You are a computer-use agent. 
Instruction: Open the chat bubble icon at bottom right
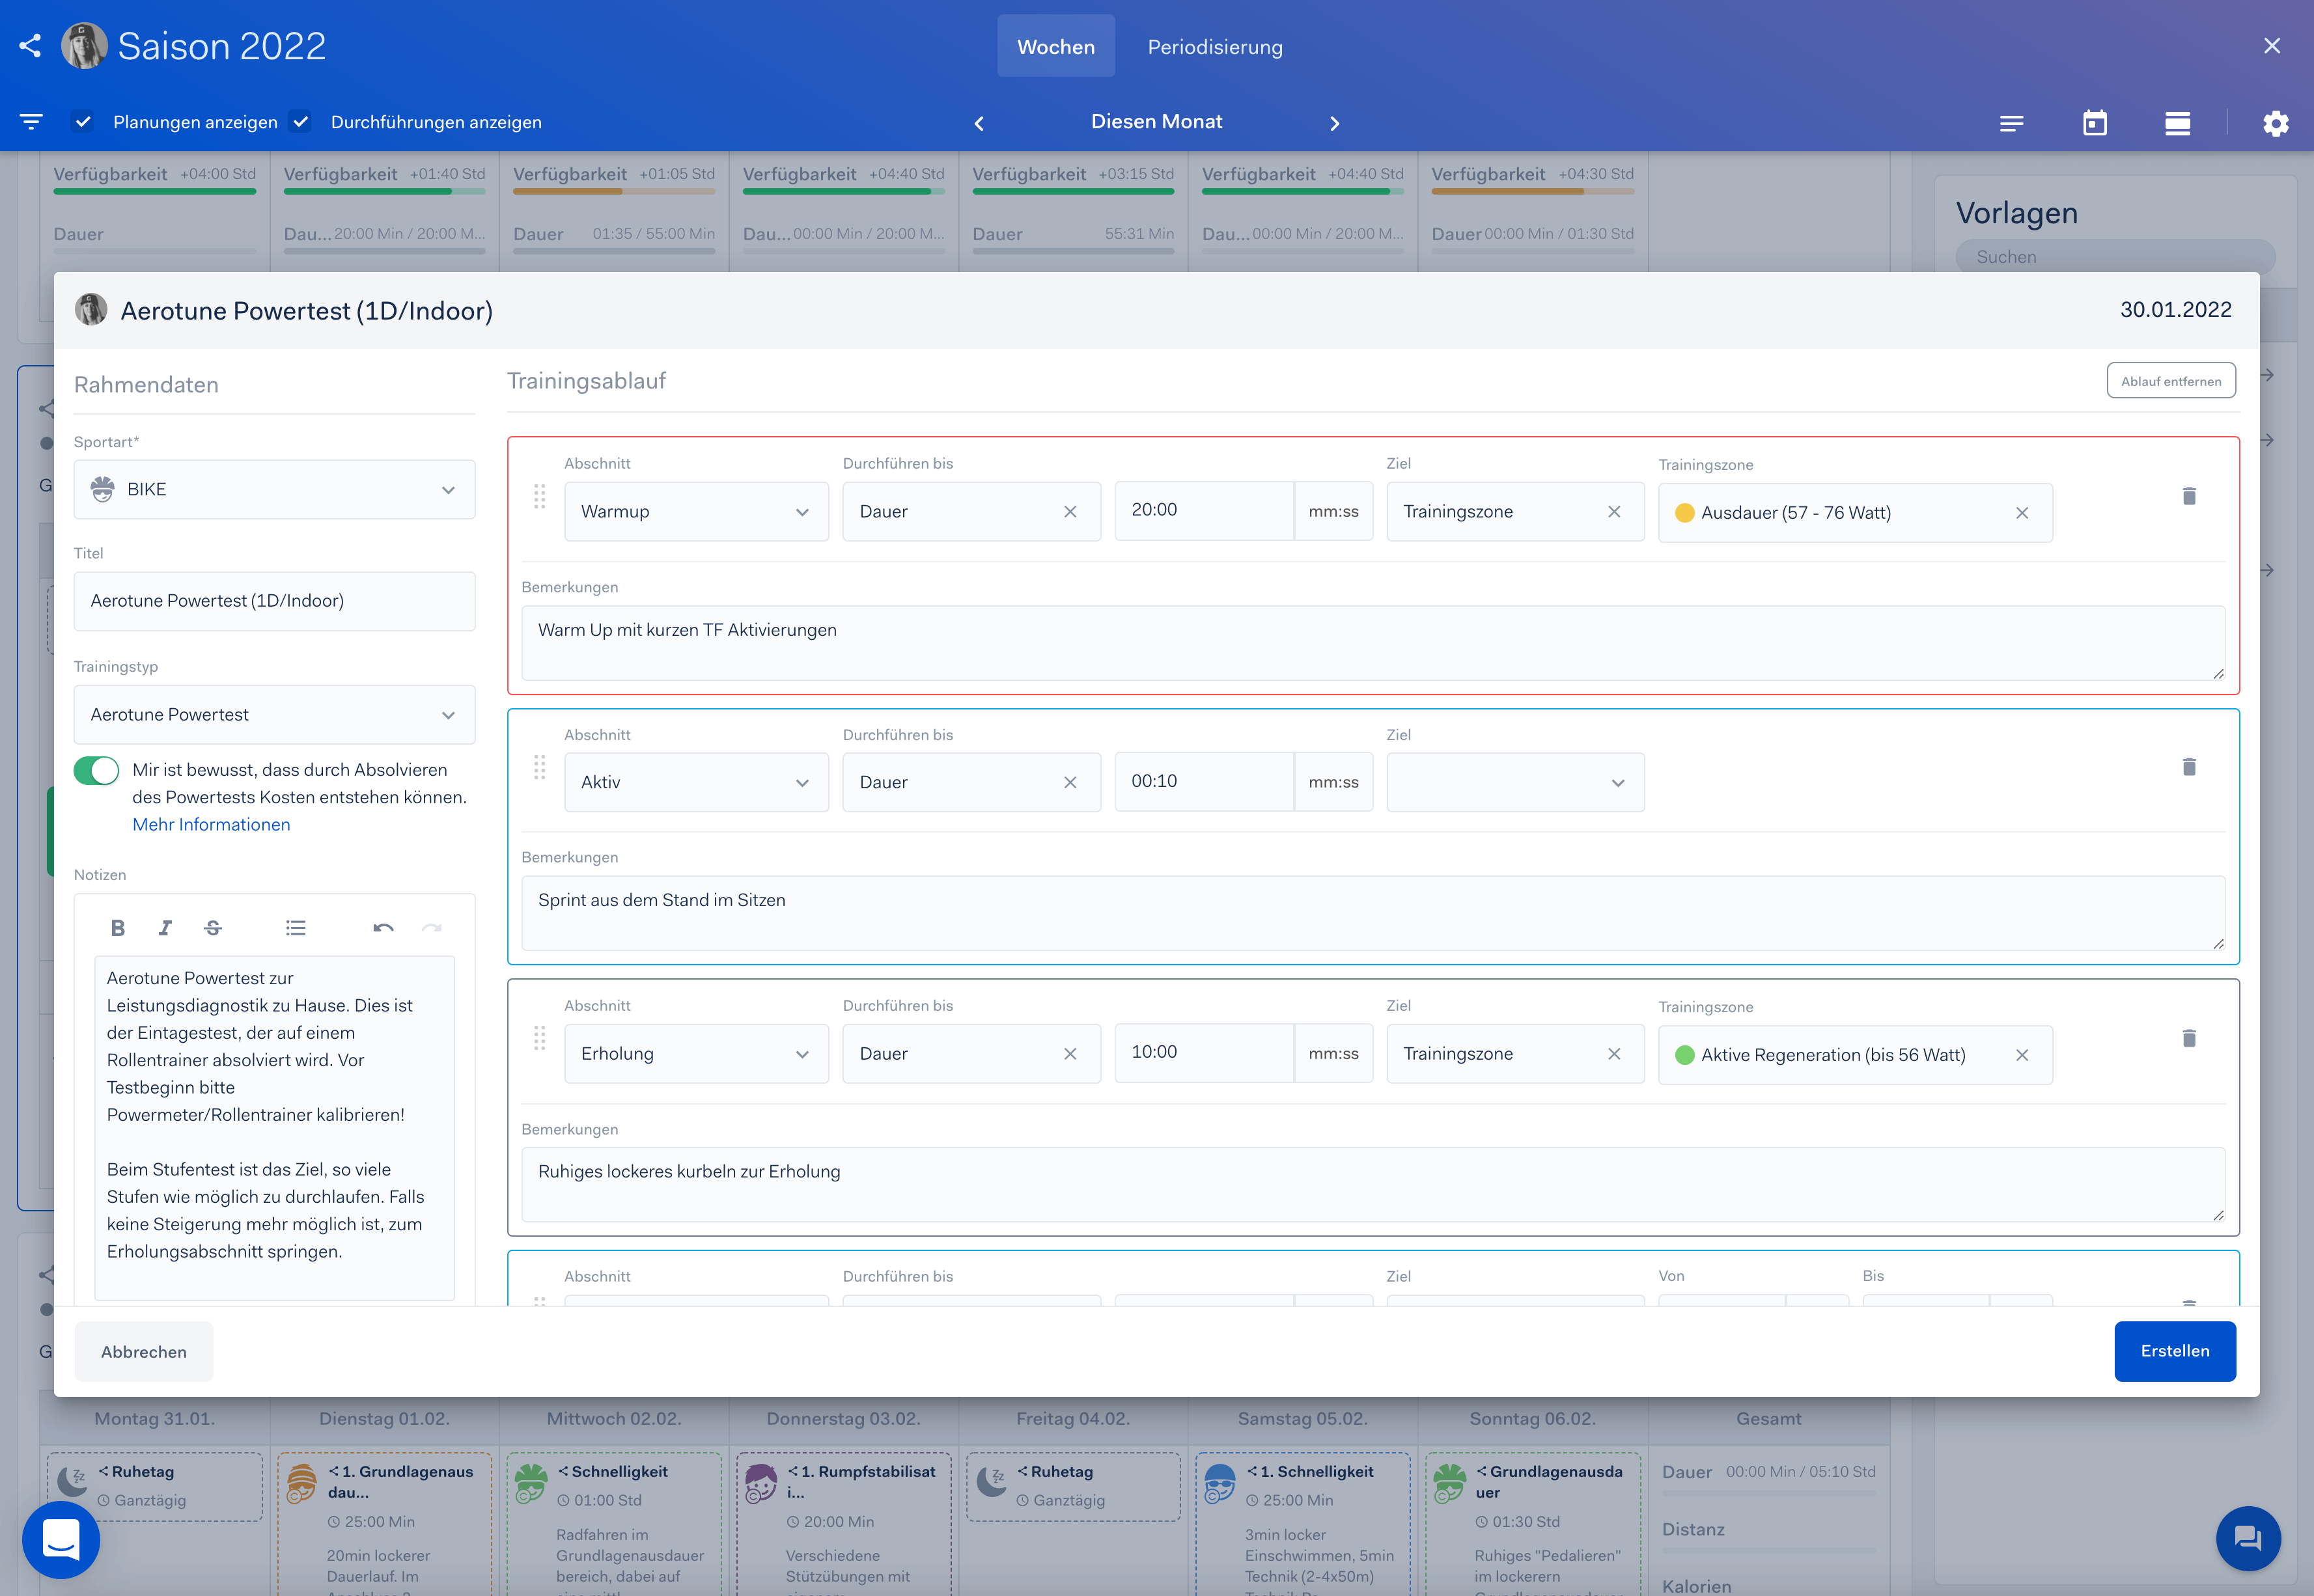(x=2248, y=1538)
